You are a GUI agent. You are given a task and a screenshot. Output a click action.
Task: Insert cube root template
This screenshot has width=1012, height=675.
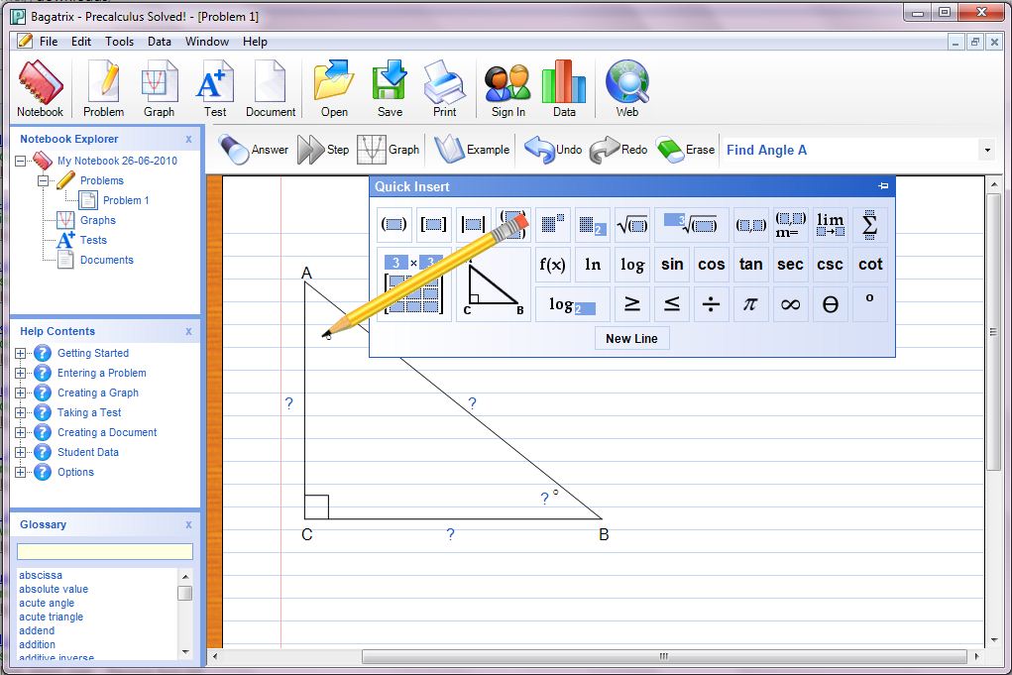tap(691, 225)
